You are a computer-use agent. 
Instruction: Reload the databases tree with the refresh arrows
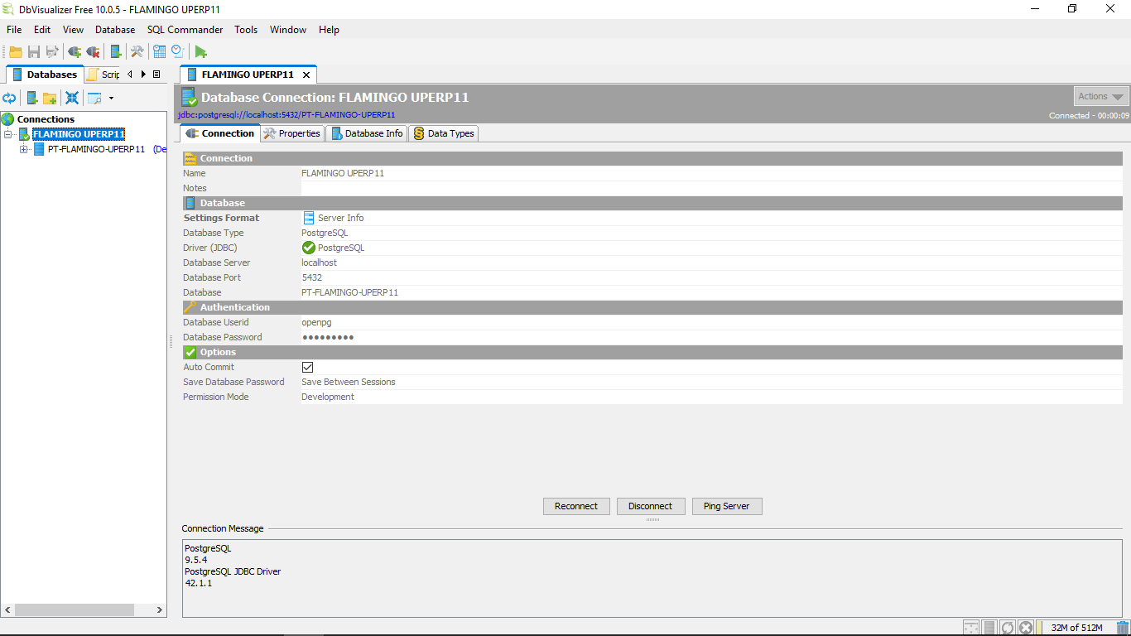tap(9, 98)
